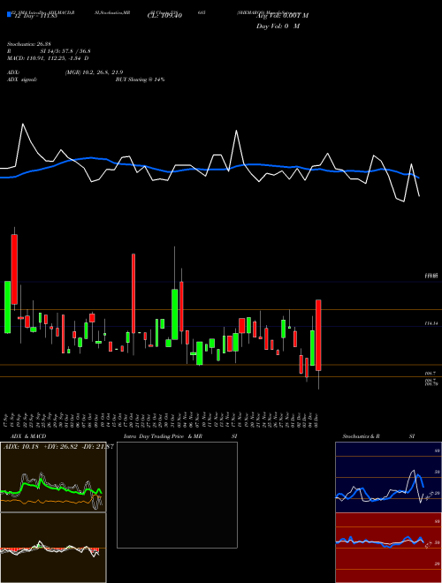The height and width of the screenshot is (583, 442).
Task: Click the last red candlestick on the price chart
Action: tap(318, 335)
